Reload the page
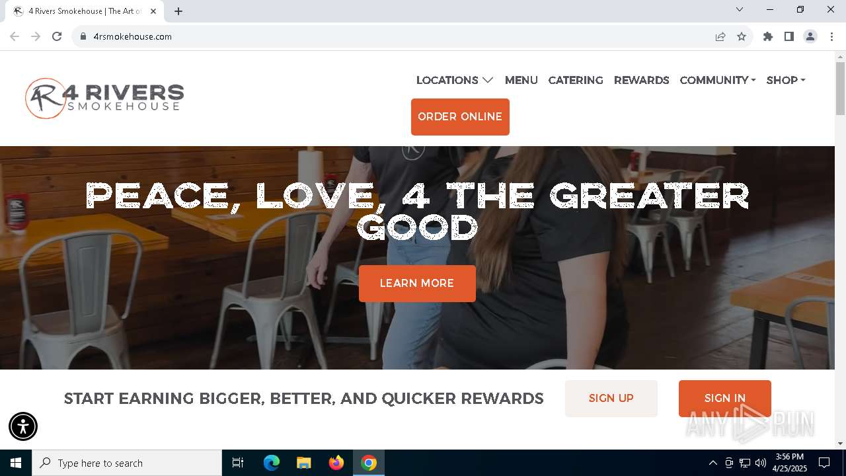Image resolution: width=846 pixels, height=476 pixels. [x=57, y=36]
